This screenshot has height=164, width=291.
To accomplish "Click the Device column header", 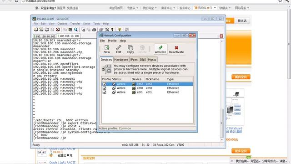I will (x=136, y=79).
